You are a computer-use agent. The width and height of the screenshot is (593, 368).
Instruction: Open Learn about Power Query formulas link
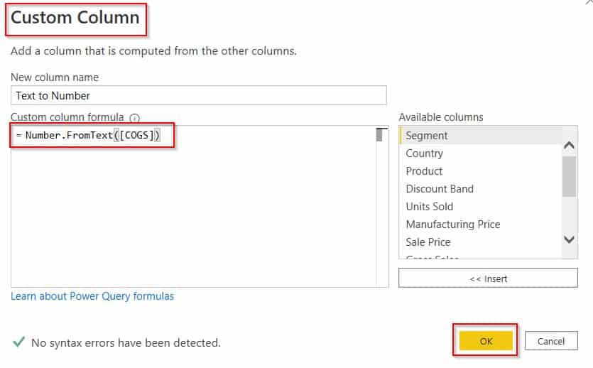tap(92, 296)
